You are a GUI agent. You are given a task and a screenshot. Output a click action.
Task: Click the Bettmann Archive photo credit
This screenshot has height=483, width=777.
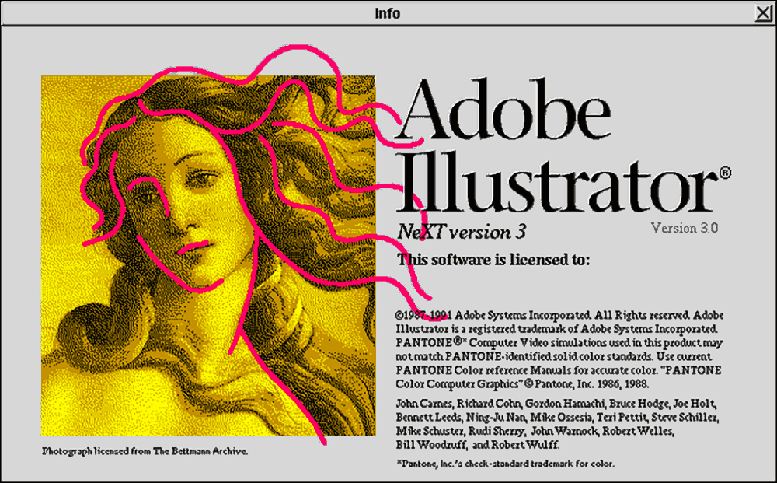coord(145,451)
